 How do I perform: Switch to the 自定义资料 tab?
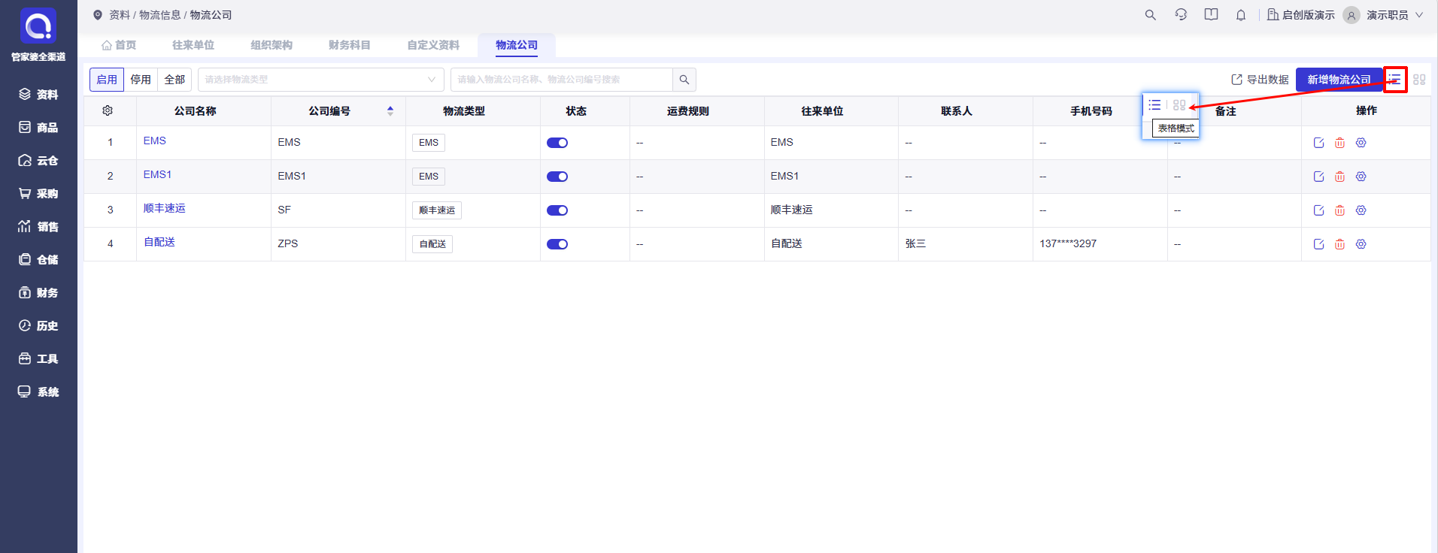[433, 45]
